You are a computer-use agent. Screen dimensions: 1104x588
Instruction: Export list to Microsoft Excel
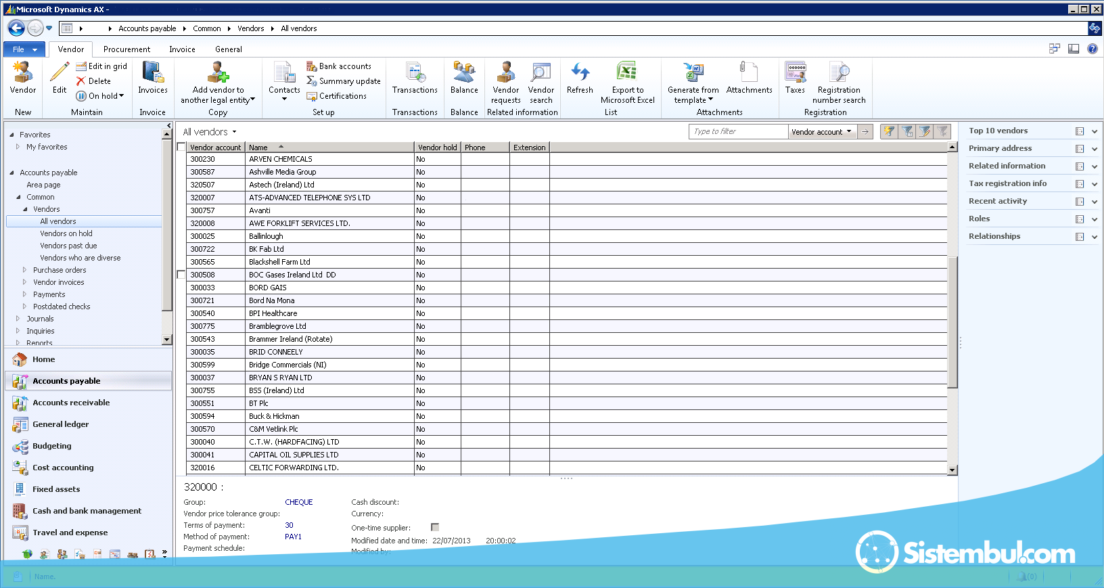point(628,83)
